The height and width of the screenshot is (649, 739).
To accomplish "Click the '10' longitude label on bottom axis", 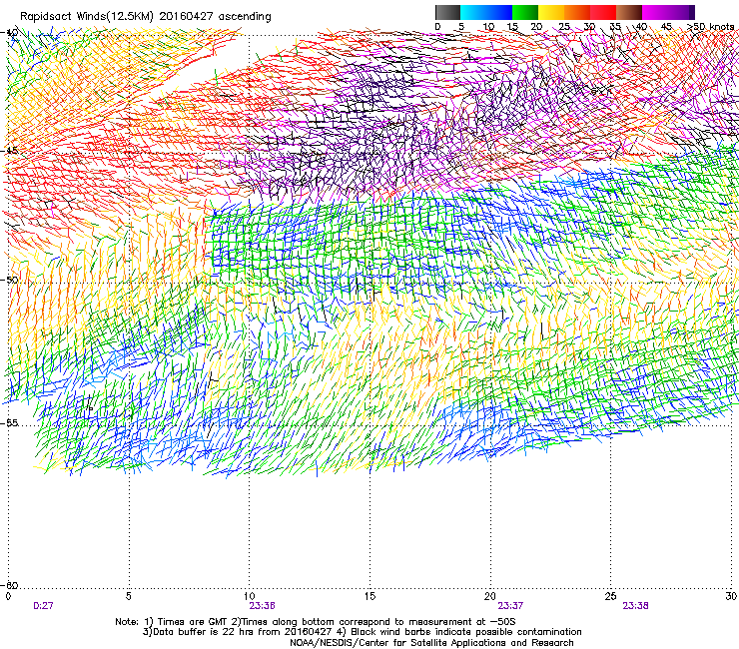I will tap(249, 596).
